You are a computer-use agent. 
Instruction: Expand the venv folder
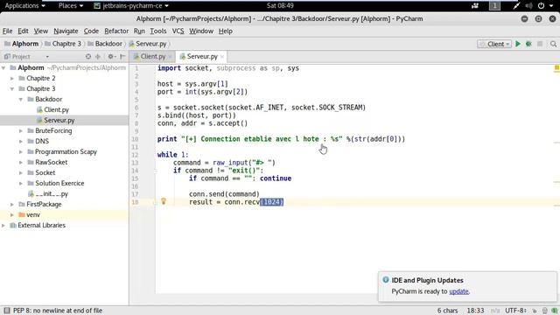pyautogui.click(x=12, y=214)
